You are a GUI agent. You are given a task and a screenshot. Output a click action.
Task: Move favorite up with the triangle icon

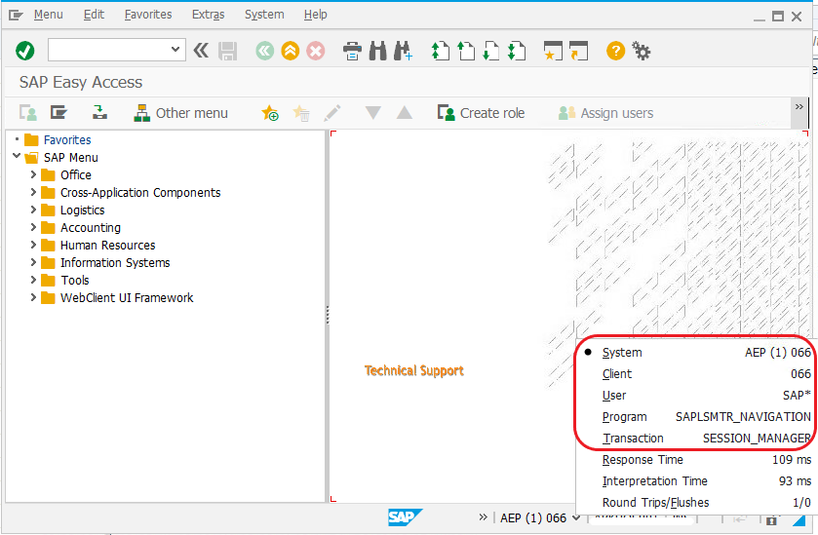click(405, 113)
